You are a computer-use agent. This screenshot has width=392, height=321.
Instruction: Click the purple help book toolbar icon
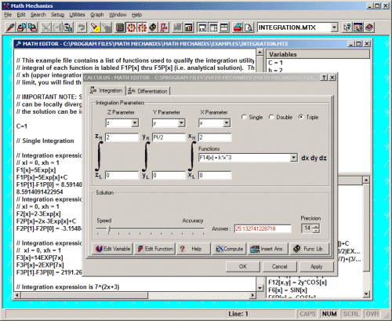pos(369,27)
